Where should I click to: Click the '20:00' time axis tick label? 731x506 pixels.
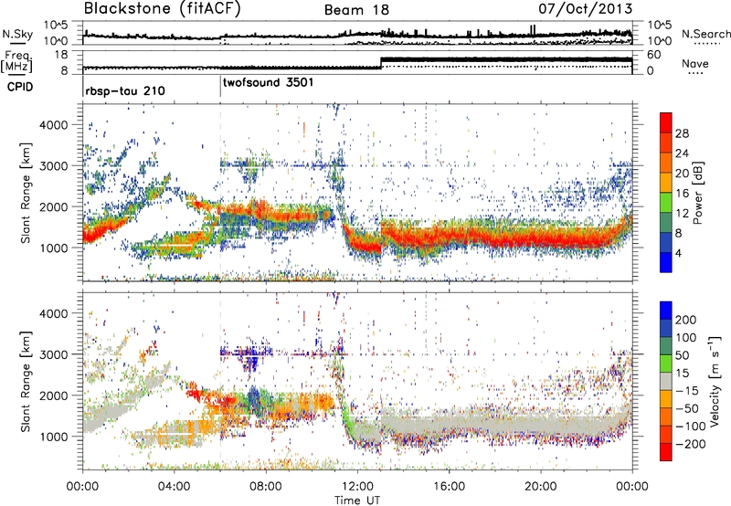(x=540, y=487)
